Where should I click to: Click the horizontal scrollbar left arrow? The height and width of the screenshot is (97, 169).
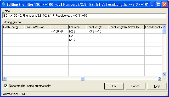5,79
